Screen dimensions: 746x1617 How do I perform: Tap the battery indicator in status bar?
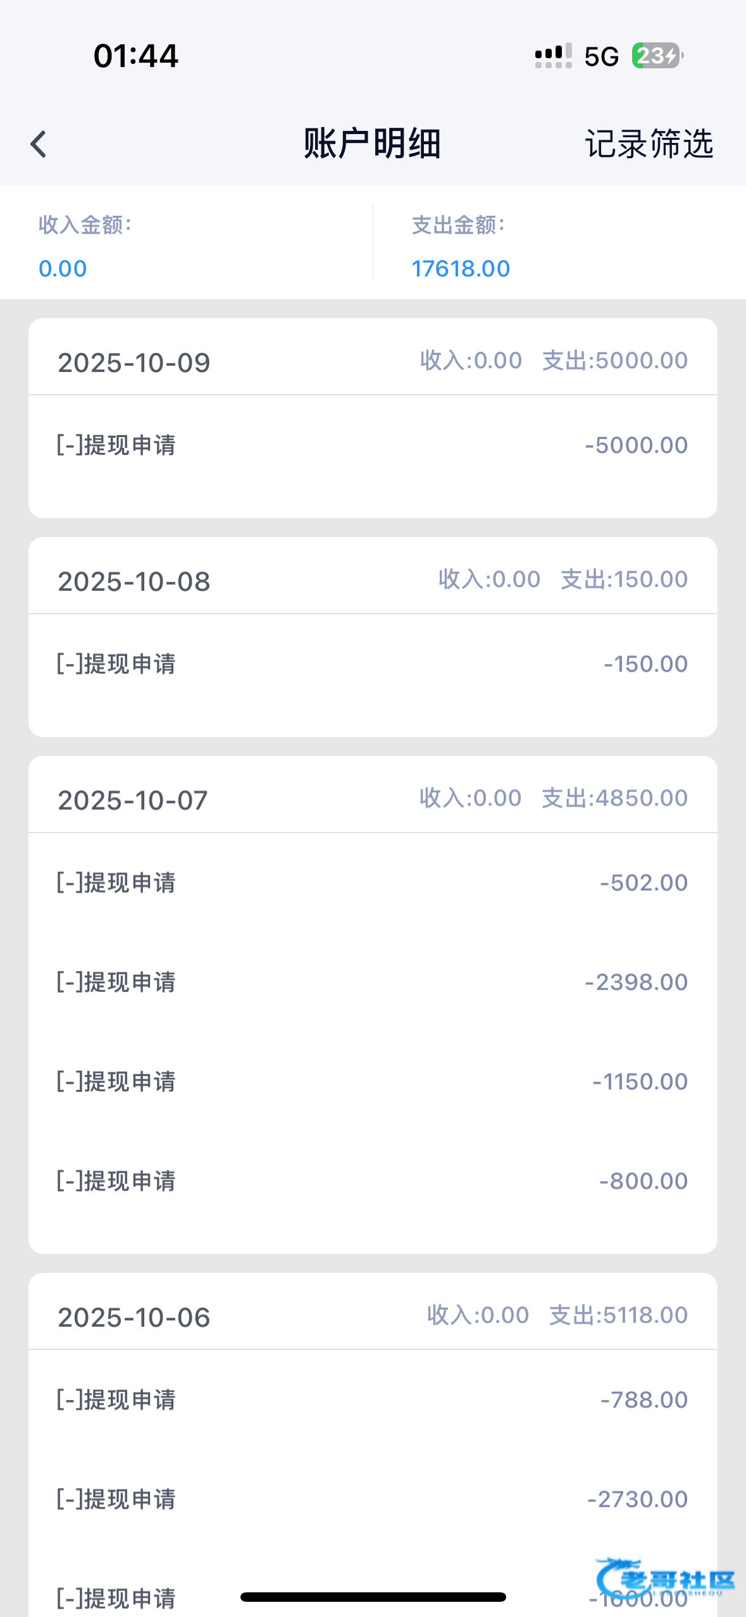657,56
